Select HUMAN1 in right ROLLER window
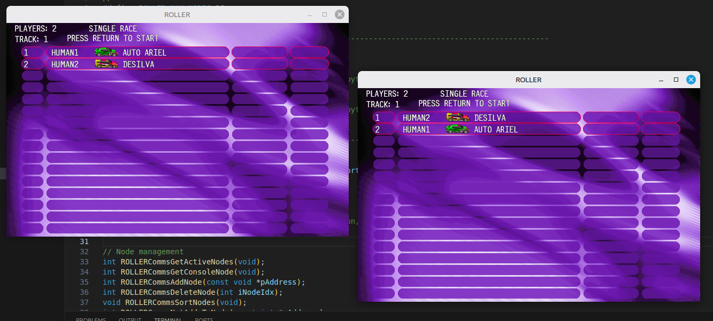 (x=416, y=130)
